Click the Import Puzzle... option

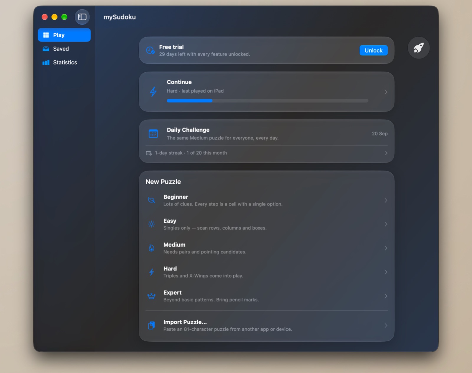(x=267, y=325)
